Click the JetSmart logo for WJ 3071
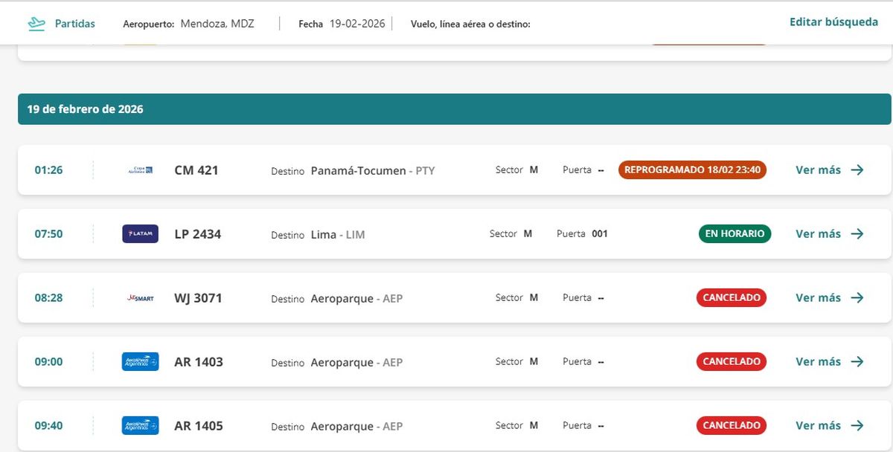 click(140, 298)
